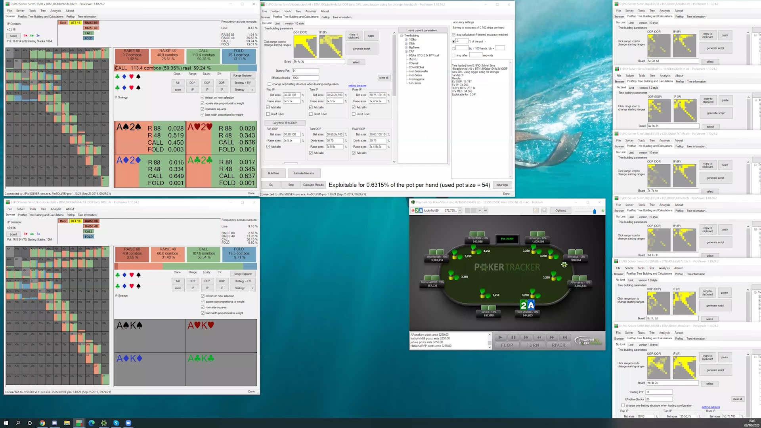
Task: Fast-forward the hand playback
Action: 552,338
